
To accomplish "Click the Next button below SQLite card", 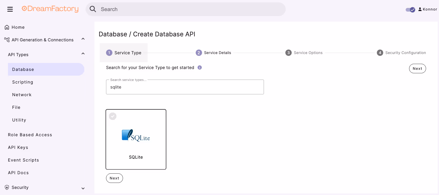I will [115, 178].
